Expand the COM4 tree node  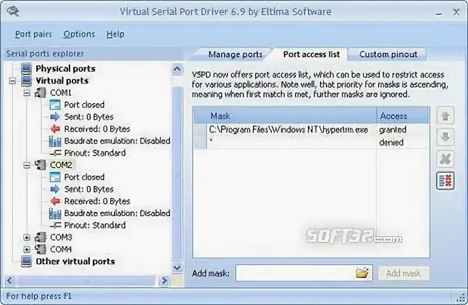coord(26,249)
